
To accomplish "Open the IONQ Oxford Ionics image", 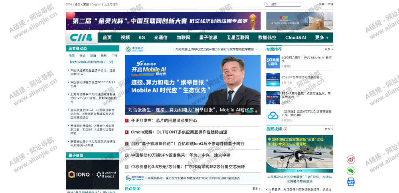I will tap(93, 174).
